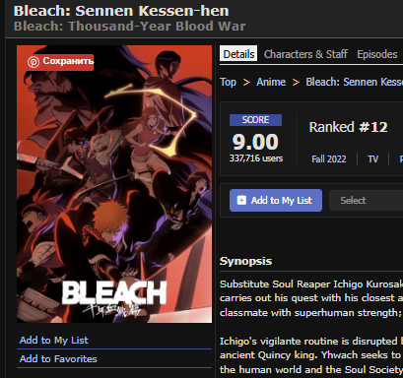
Task: Click the Pinterest logo icon on the poster
Action: (x=34, y=62)
